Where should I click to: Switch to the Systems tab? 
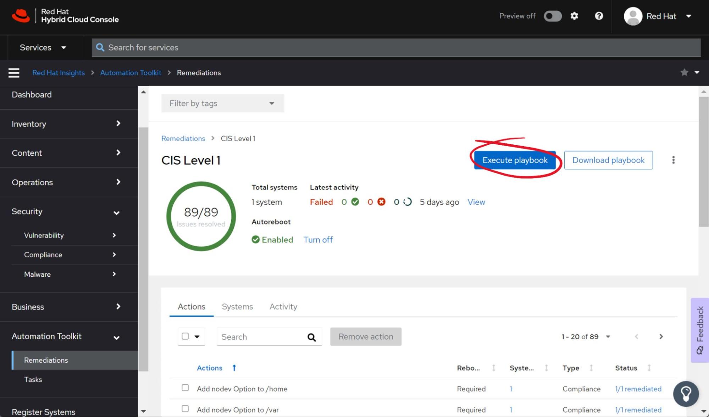point(237,307)
